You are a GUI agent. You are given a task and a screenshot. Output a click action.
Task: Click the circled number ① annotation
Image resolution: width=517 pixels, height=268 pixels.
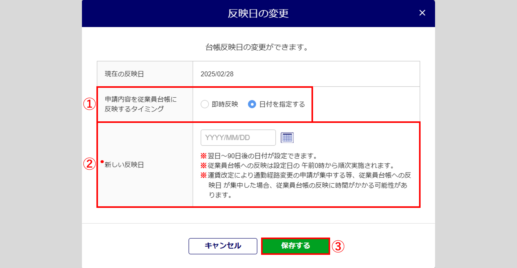click(89, 104)
